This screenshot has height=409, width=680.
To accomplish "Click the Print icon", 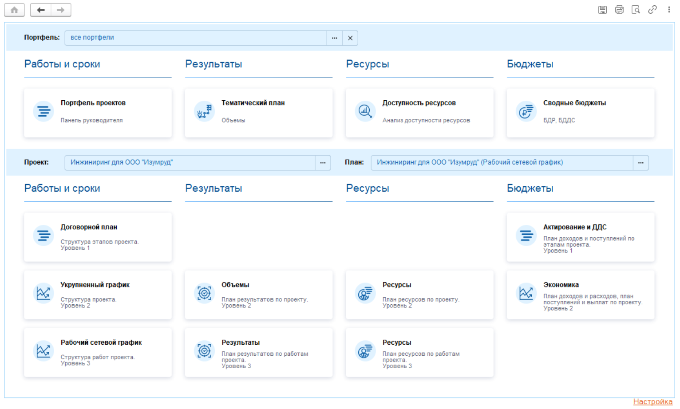I will 619,10.
